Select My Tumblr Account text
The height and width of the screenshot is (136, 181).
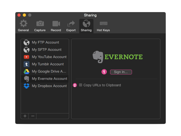tap(48, 64)
